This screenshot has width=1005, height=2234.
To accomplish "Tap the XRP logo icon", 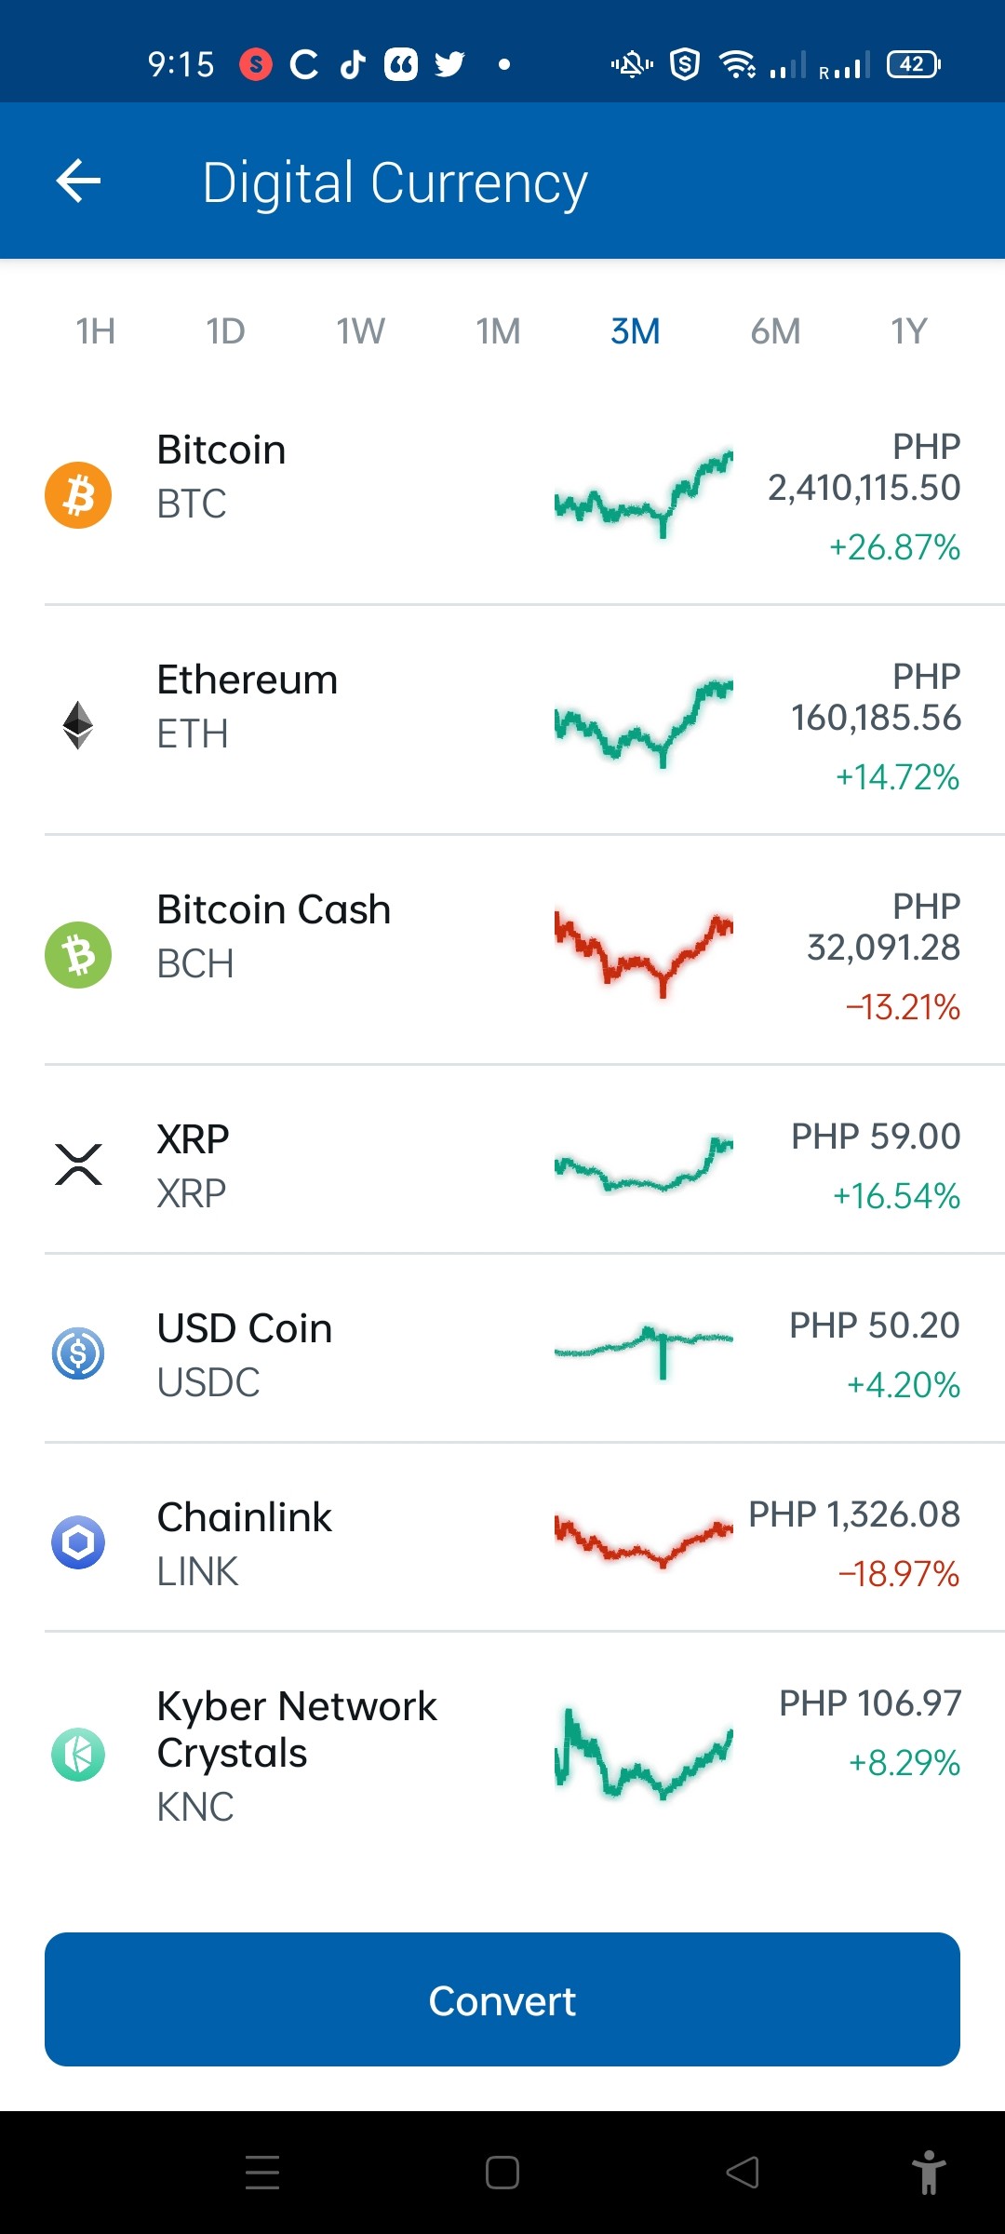I will [x=78, y=1164].
